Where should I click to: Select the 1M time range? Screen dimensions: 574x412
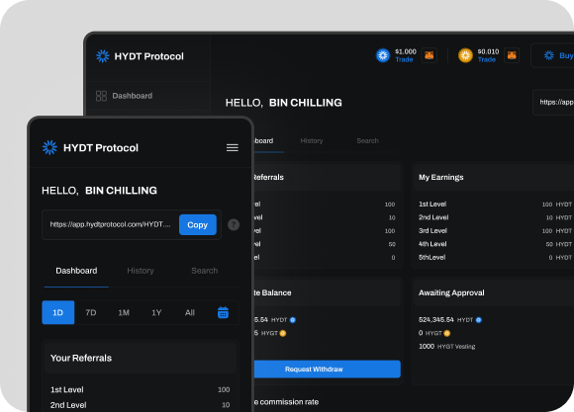click(x=124, y=312)
